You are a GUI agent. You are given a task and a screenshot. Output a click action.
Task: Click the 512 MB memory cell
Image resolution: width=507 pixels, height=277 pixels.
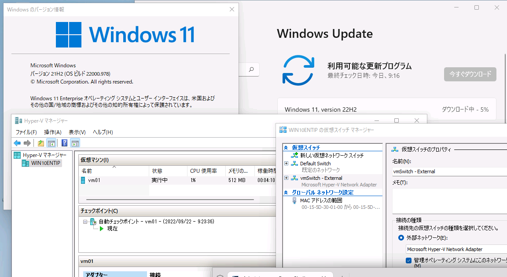coord(237,180)
